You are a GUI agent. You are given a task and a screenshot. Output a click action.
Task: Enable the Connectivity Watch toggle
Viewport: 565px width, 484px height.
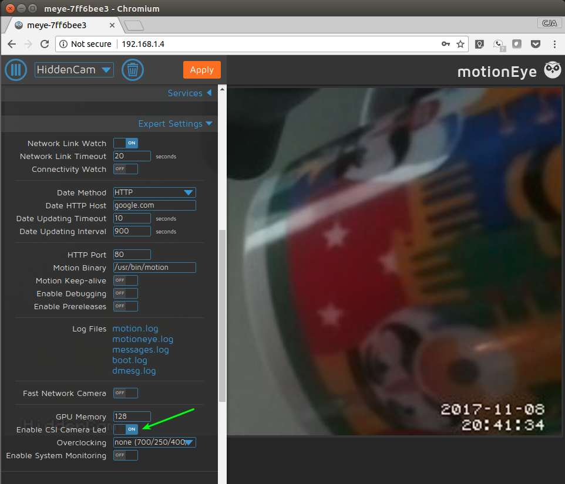tap(125, 168)
